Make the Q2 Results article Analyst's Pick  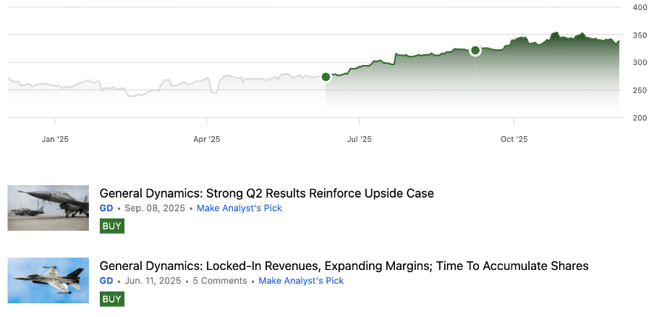coord(239,208)
